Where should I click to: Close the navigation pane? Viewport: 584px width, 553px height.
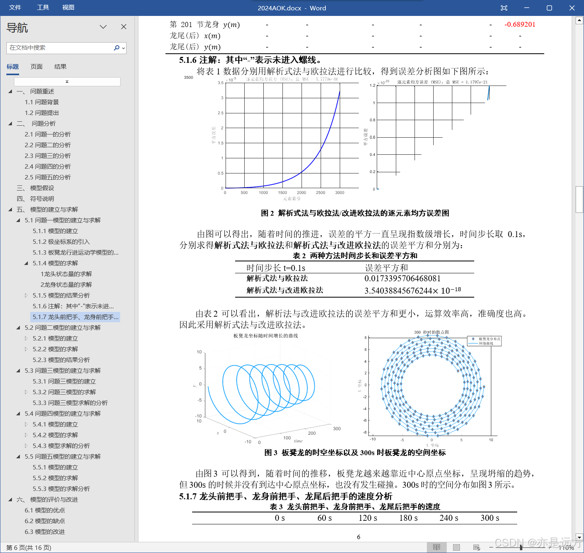[124, 27]
